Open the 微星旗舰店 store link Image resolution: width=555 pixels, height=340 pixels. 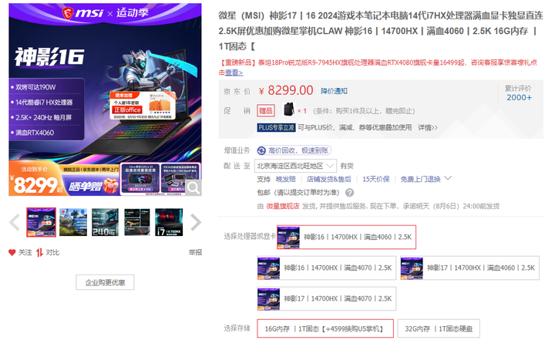tap(282, 206)
